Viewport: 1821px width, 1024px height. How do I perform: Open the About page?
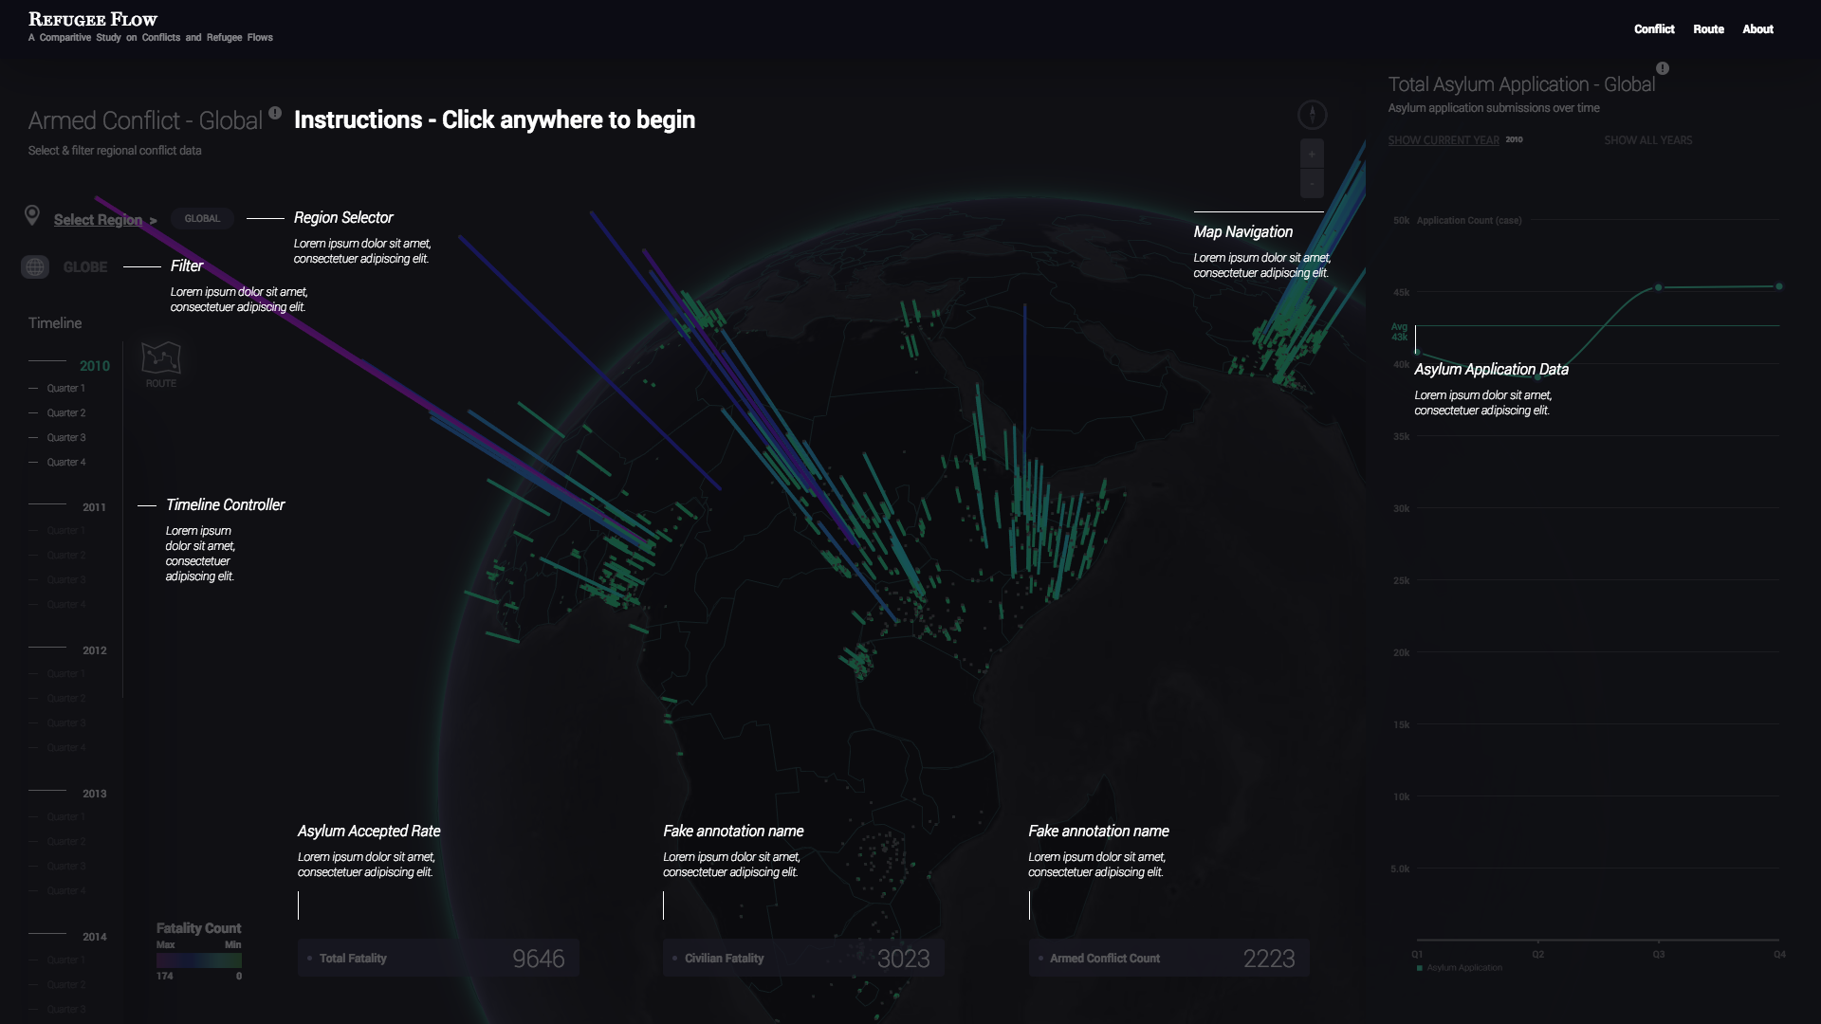(1757, 29)
